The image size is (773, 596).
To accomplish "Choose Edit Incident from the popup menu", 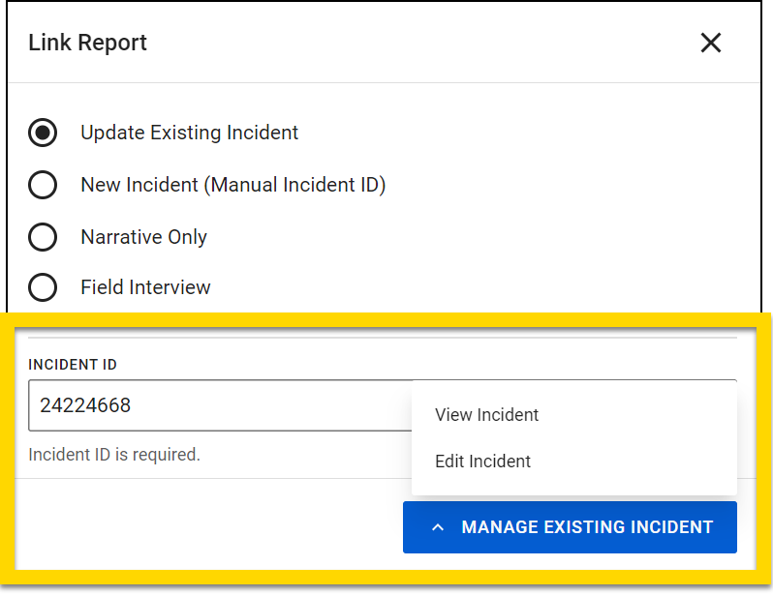I will coord(482,462).
